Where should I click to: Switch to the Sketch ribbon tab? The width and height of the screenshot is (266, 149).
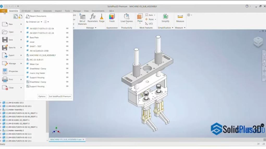(37, 11)
